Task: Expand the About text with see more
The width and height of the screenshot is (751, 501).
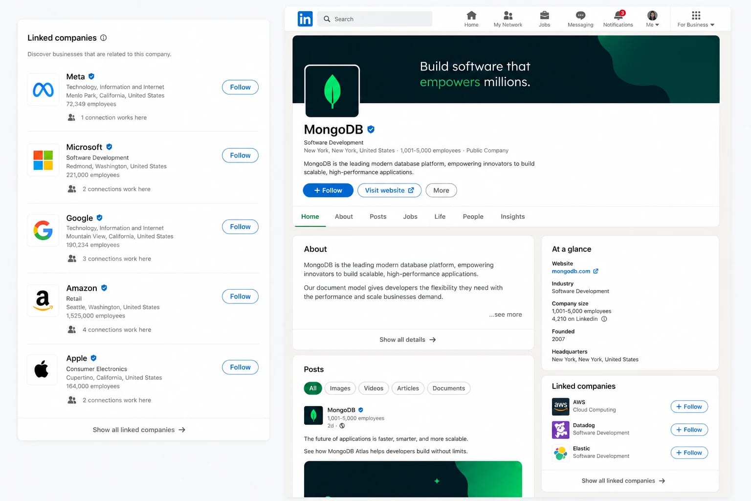Action: 506,315
